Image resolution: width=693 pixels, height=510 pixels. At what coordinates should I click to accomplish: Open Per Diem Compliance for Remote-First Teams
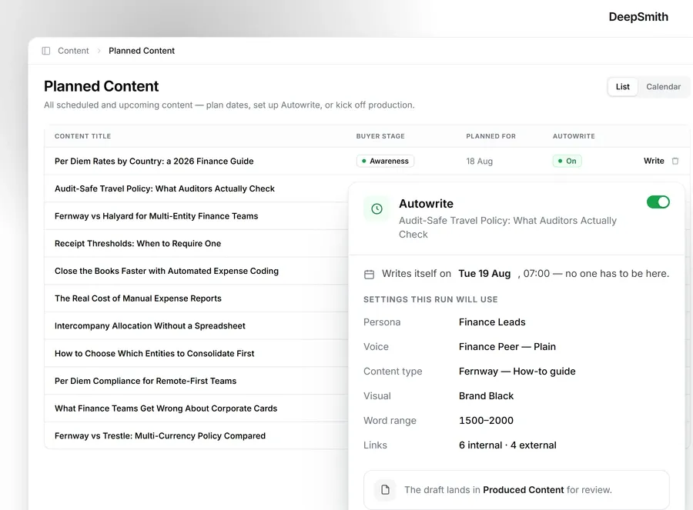tap(146, 381)
